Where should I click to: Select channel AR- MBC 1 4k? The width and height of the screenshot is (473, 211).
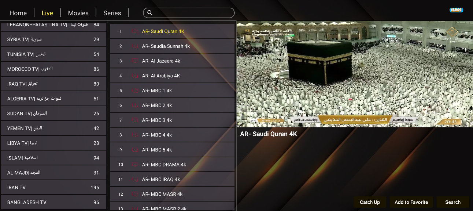point(172,91)
